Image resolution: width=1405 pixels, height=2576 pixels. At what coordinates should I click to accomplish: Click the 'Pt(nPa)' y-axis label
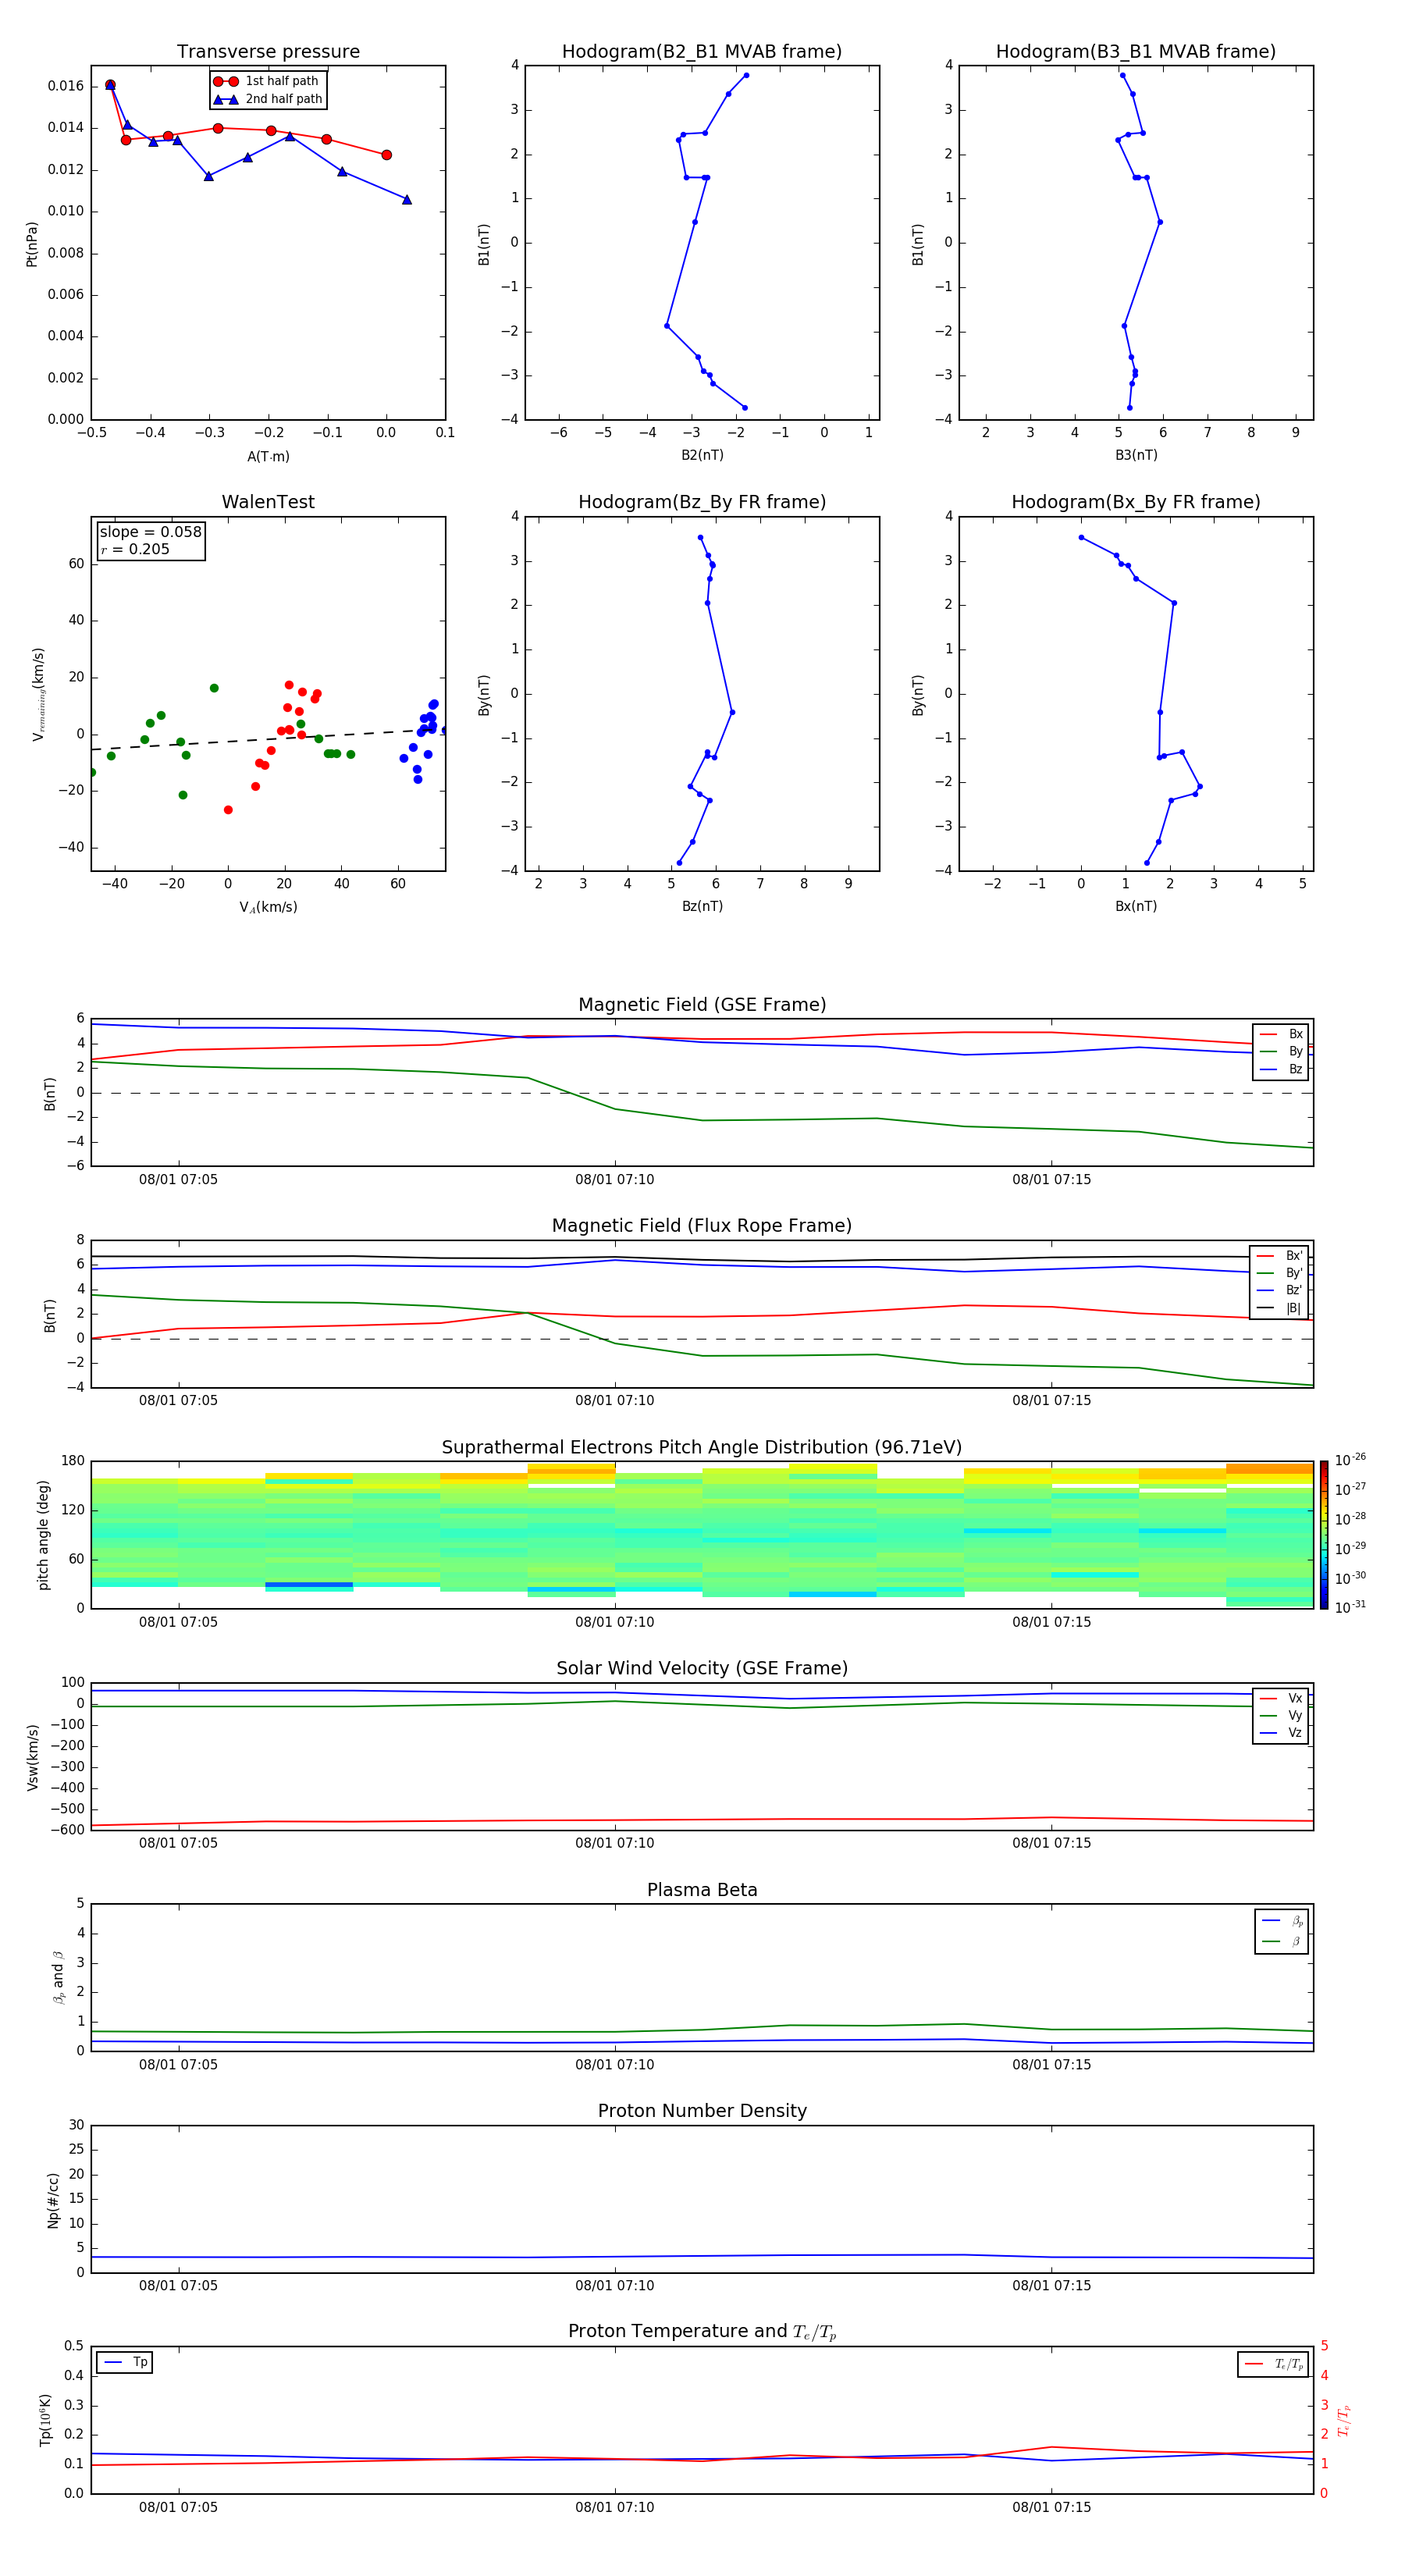click(x=32, y=243)
